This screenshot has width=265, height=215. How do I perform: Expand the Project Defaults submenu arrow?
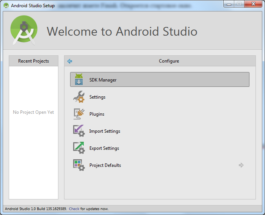[241, 165]
